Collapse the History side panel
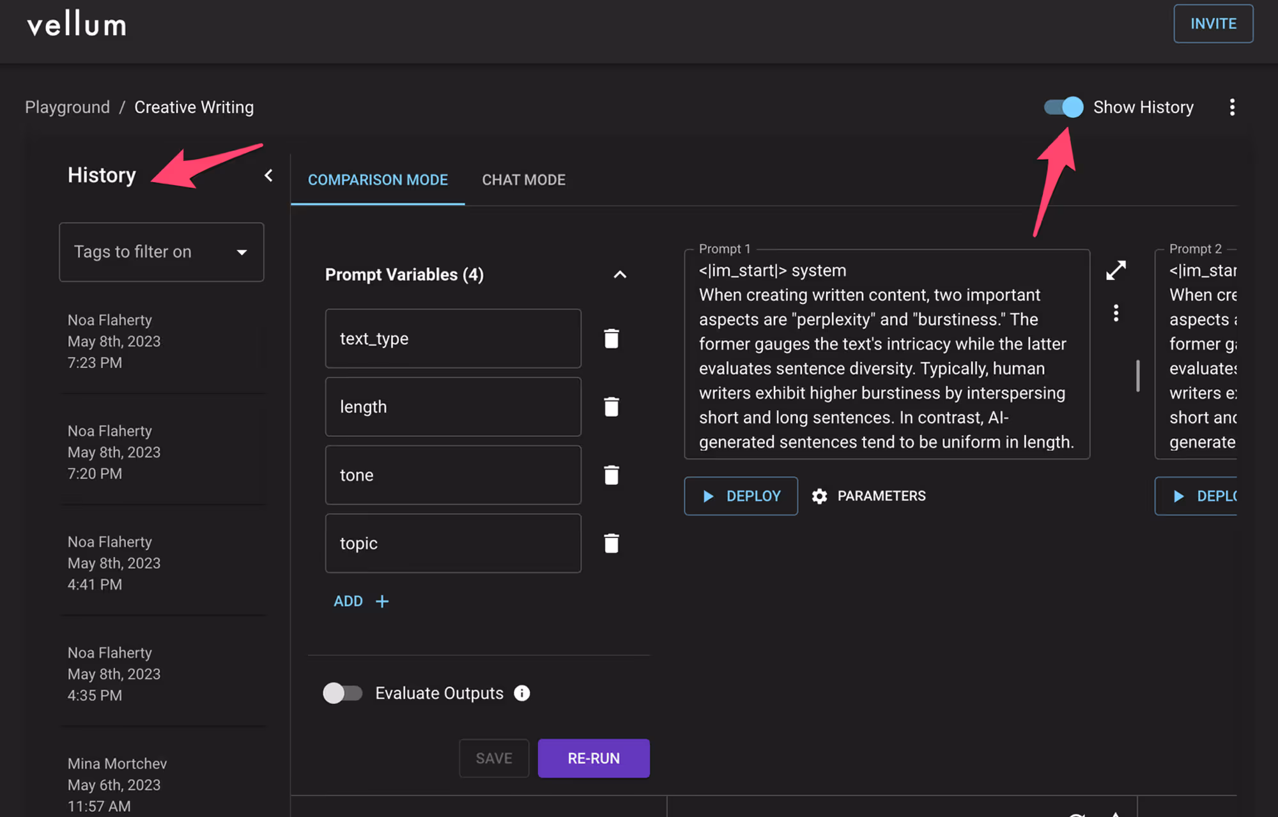This screenshot has height=817, width=1278. 268,176
